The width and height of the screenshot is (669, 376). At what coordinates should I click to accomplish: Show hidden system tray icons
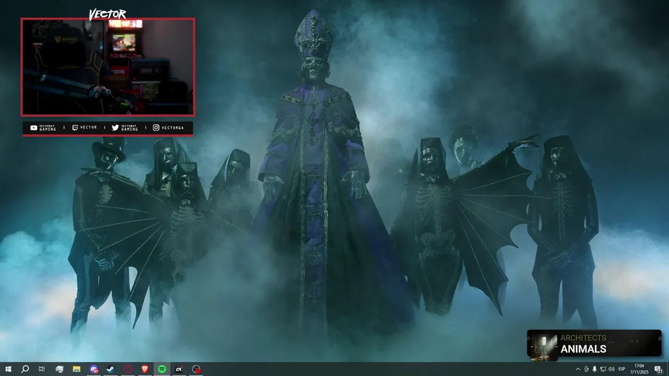point(578,369)
